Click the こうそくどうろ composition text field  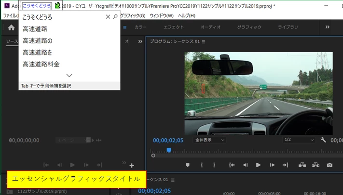point(37,6)
